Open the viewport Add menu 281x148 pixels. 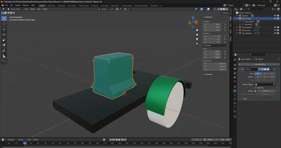tap(39, 9)
